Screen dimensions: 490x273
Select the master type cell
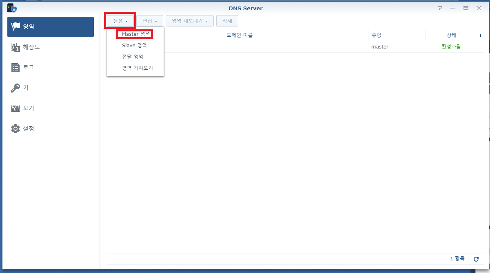[x=380, y=47]
